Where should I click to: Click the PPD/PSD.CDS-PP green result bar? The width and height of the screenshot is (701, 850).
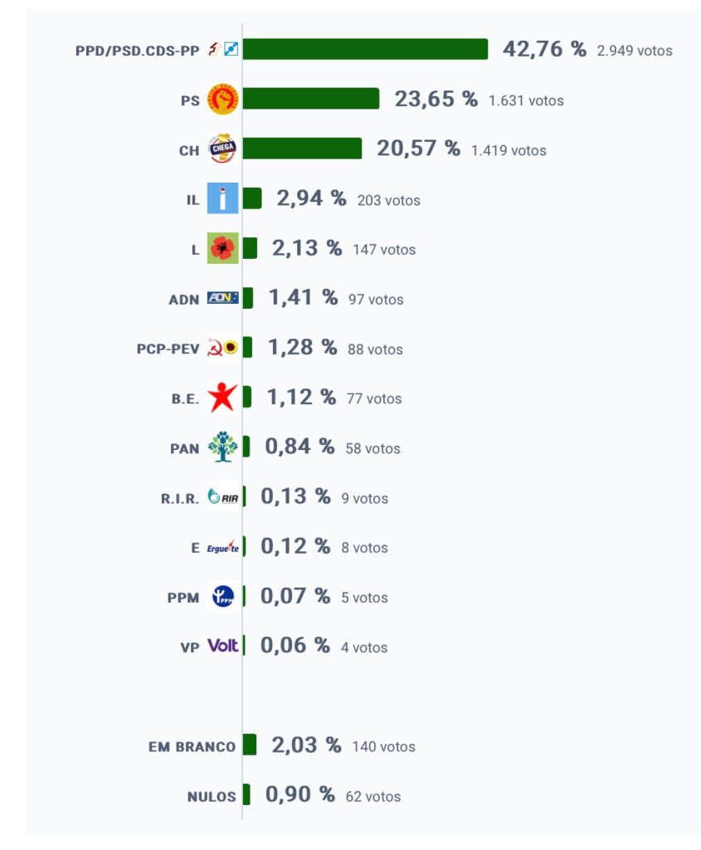(x=365, y=49)
